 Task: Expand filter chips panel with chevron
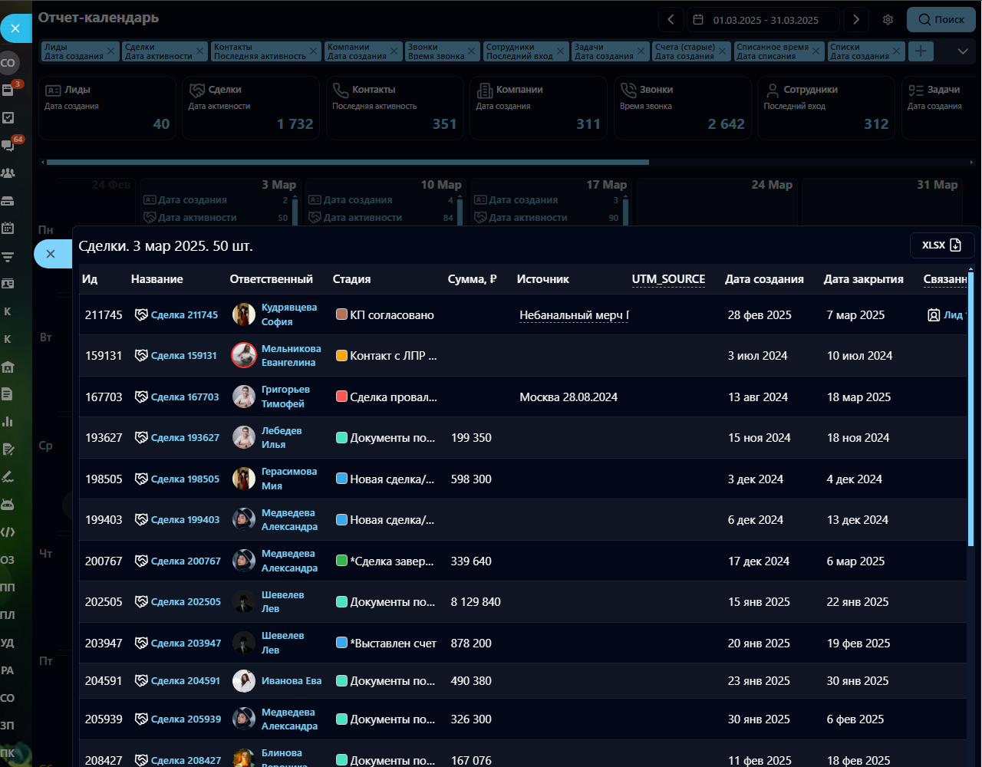(962, 51)
